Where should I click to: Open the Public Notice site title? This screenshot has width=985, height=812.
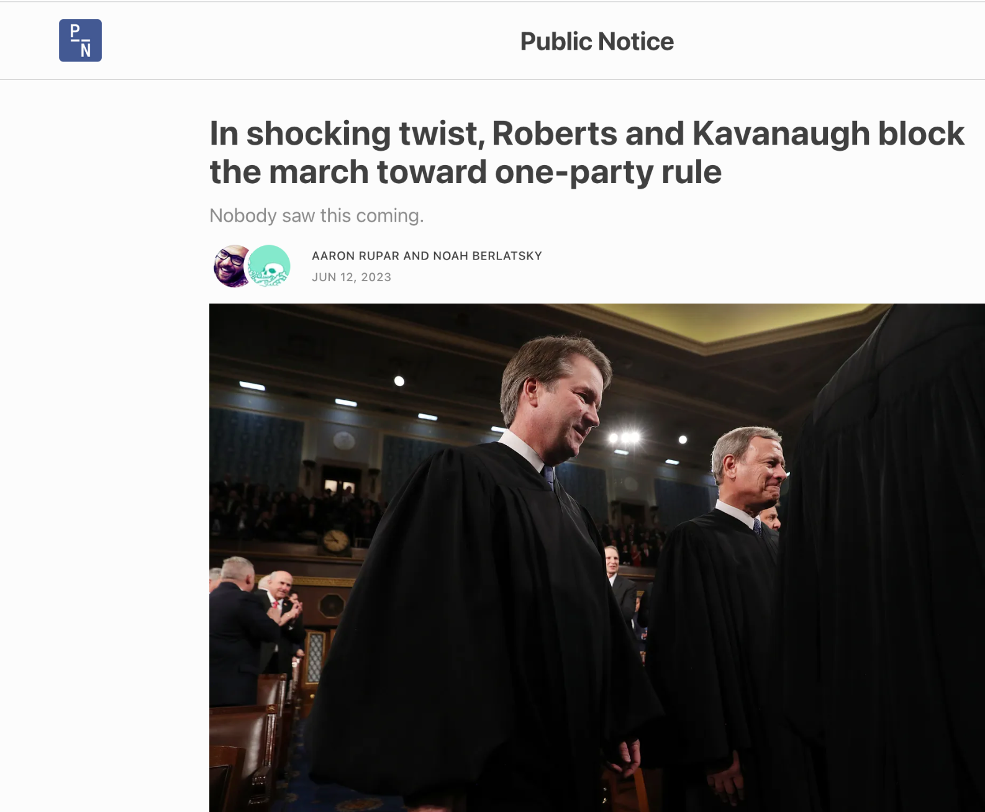(x=596, y=42)
